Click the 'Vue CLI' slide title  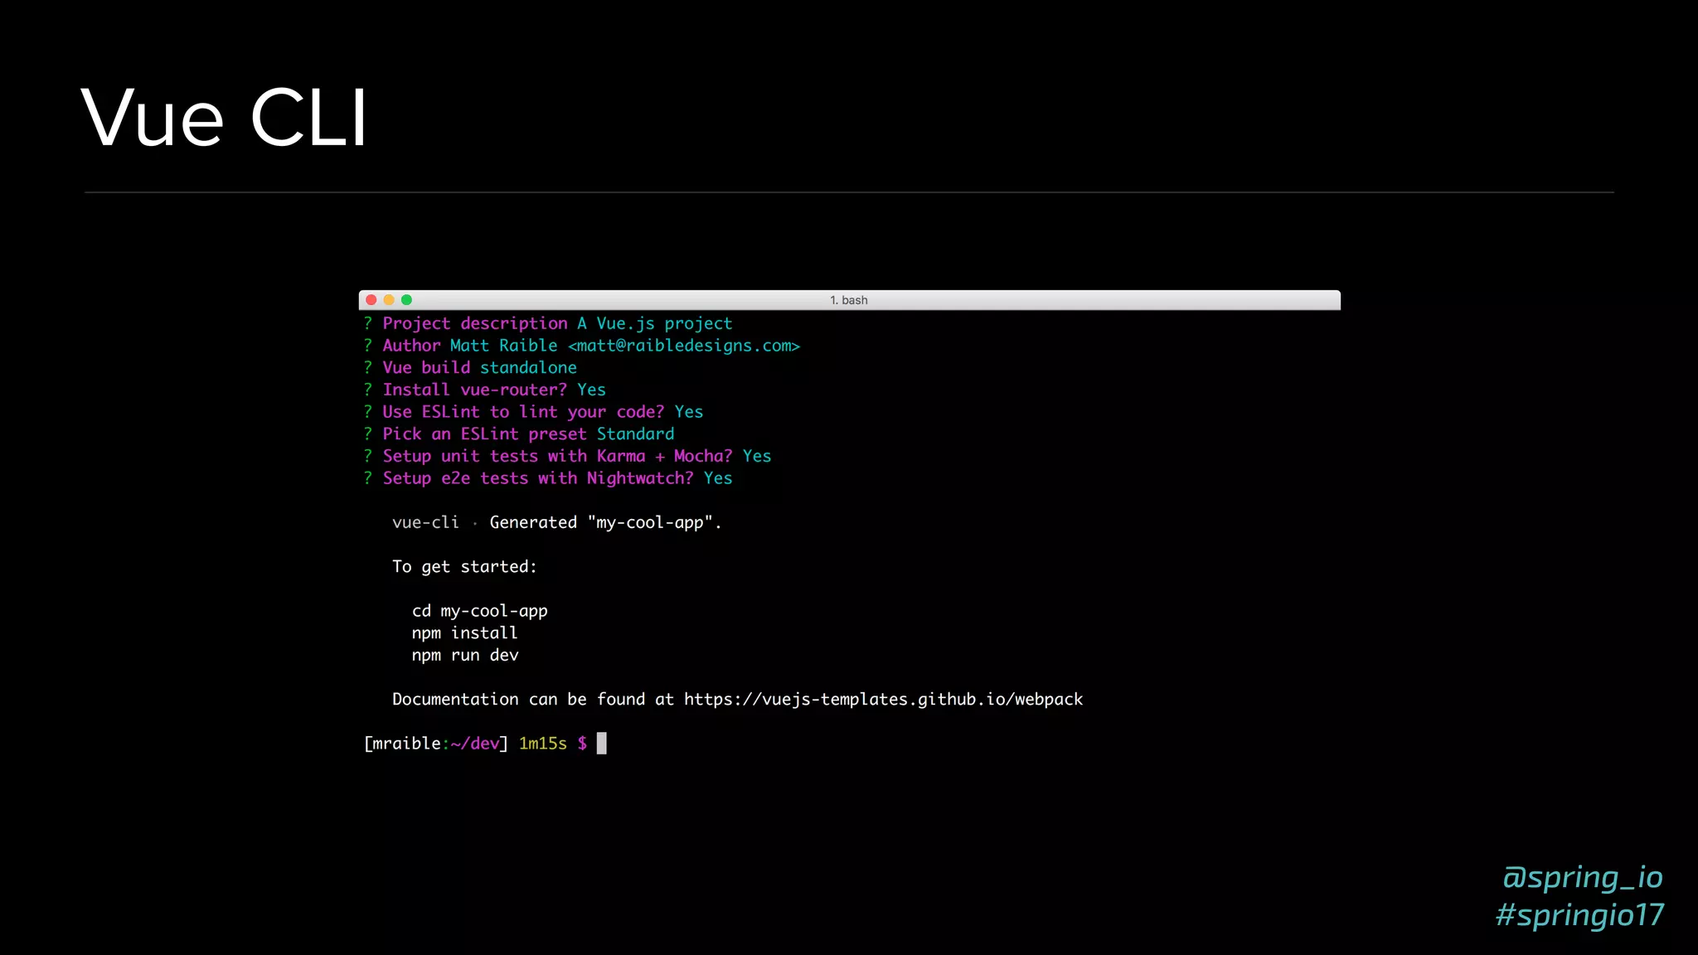tap(224, 119)
